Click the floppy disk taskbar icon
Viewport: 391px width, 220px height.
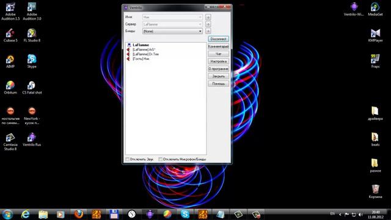[x=114, y=215]
